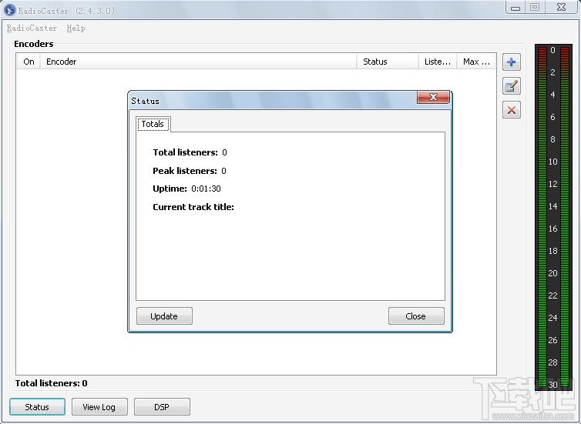Click the RadioCaster app icon in title bar
The height and width of the screenshot is (424, 581).
click(x=10, y=10)
